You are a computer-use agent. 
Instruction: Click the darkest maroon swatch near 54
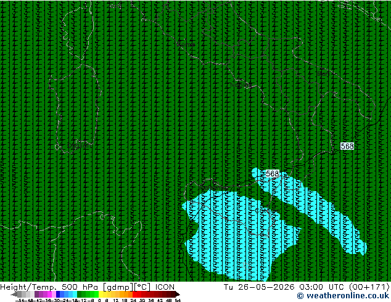pyautogui.click(x=177, y=294)
